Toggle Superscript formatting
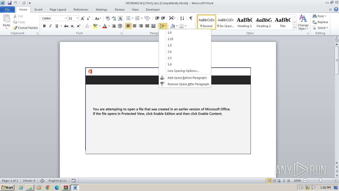This screenshot has width=339, height=191. (78, 26)
